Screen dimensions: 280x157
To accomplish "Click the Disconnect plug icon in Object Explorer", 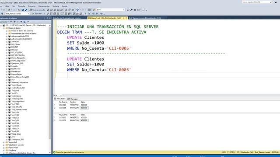I will [14, 22].
